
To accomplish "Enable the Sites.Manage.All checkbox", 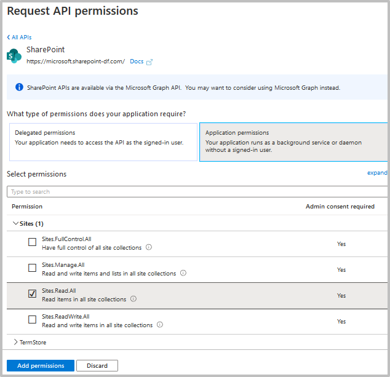I will pos(32,268).
